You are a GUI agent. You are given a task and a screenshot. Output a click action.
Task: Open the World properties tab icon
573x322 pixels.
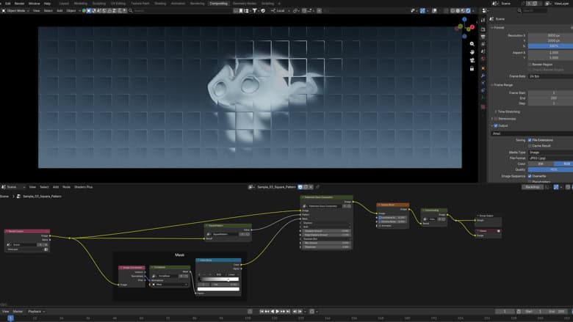483,59
